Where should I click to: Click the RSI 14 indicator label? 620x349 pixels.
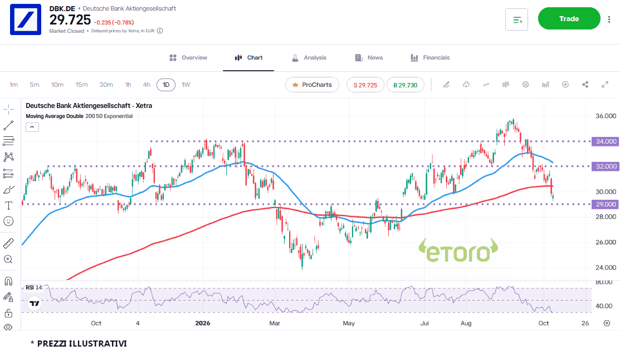point(33,287)
